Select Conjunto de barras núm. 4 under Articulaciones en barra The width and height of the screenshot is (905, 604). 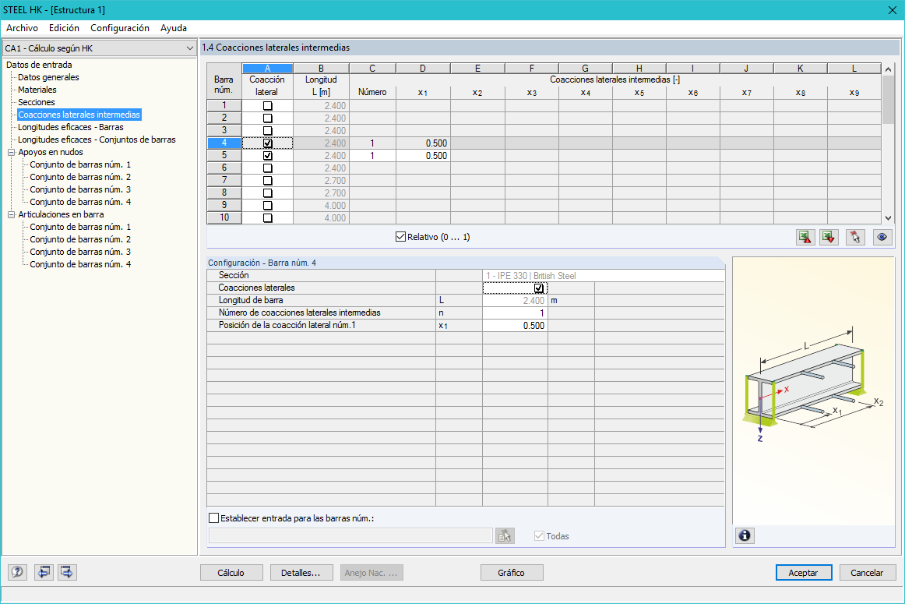80,264
